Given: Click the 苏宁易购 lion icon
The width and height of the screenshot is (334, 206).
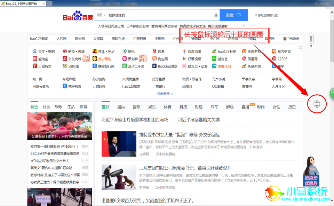Looking at the screenshot, I should [x=95, y=58].
